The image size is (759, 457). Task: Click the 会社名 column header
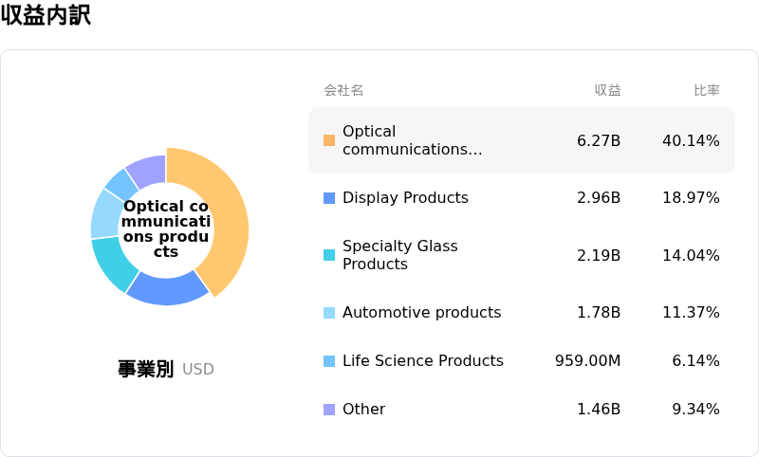343,90
